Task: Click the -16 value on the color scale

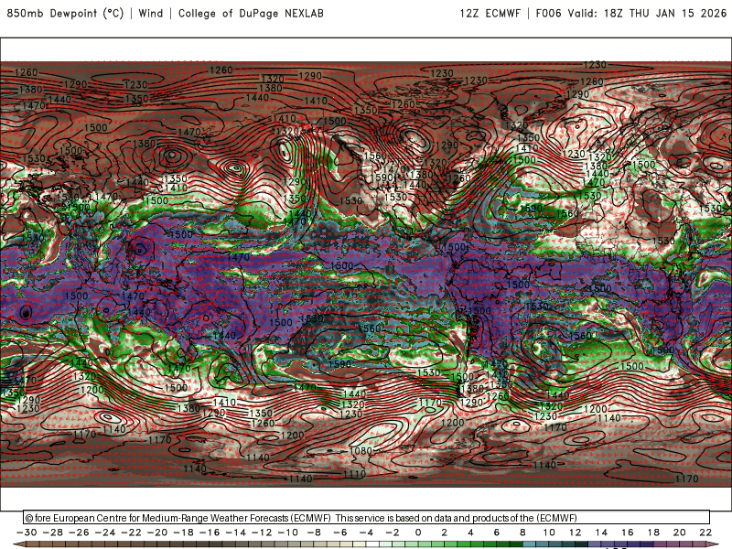Action: pos(210,533)
